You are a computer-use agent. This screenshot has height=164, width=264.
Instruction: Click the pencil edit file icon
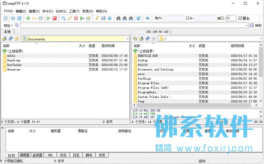tap(70, 18)
